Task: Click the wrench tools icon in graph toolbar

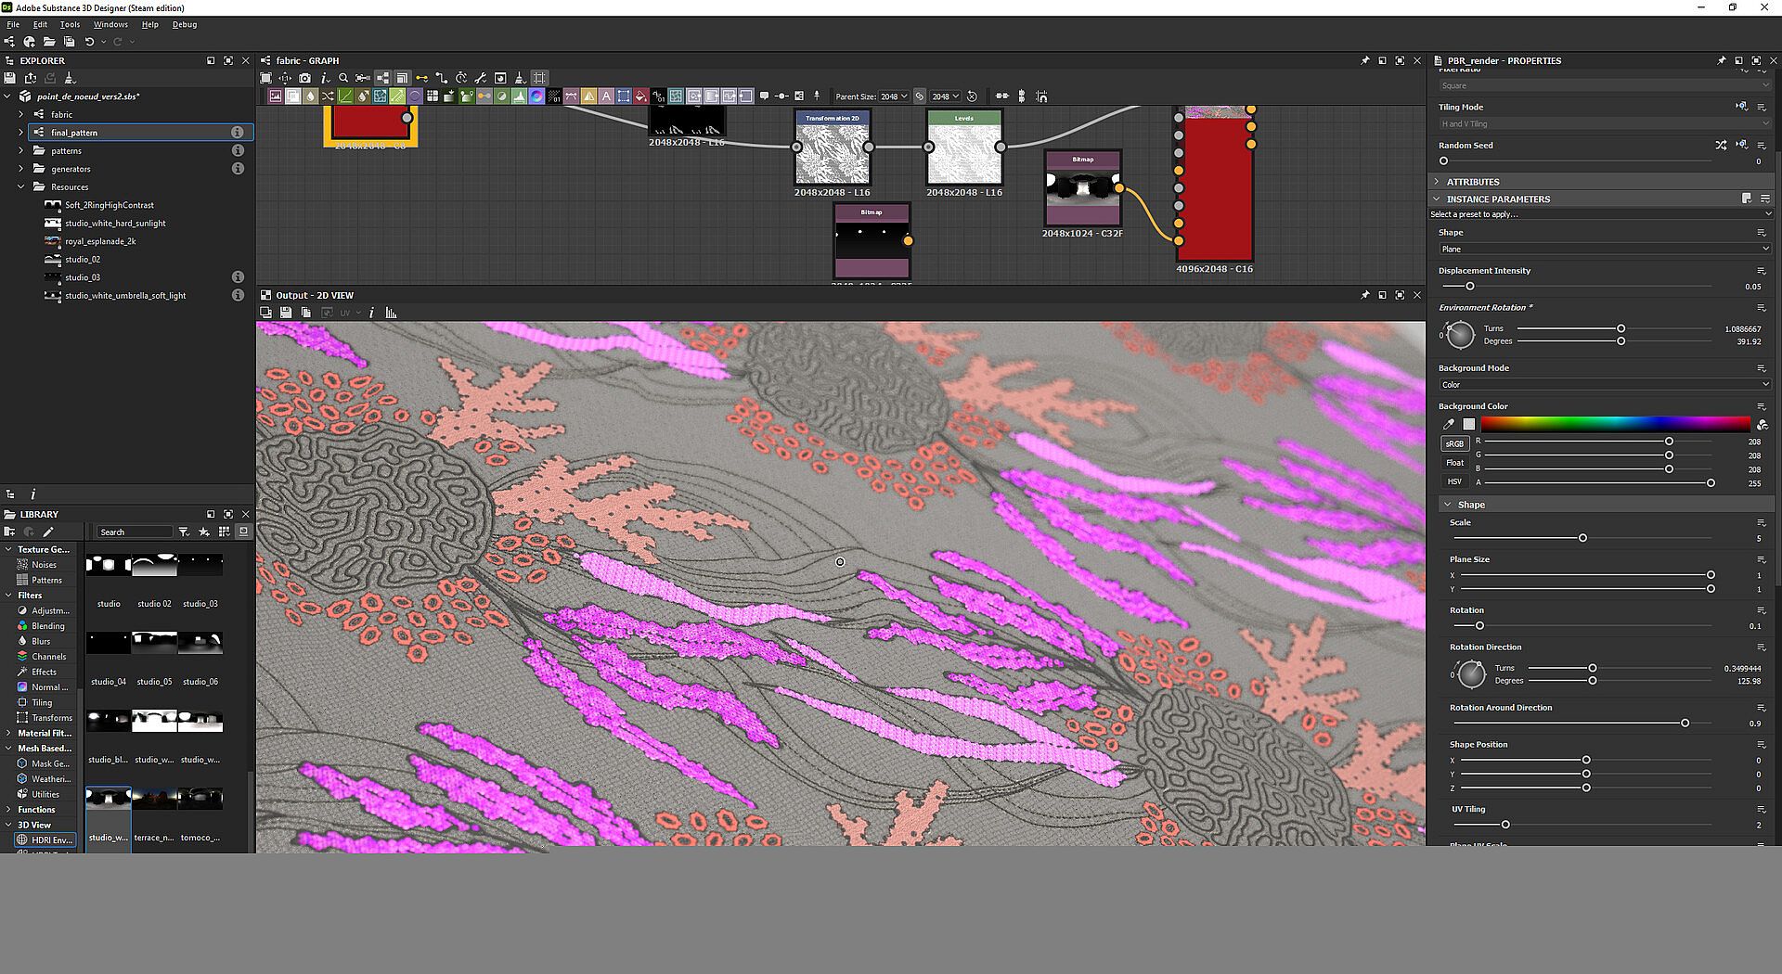Action: [480, 78]
